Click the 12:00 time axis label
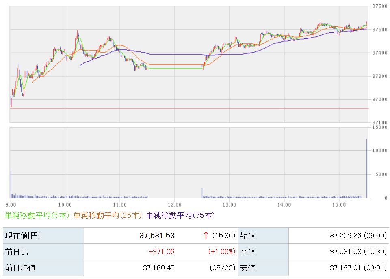This screenshot has height=279, width=390. click(175, 205)
